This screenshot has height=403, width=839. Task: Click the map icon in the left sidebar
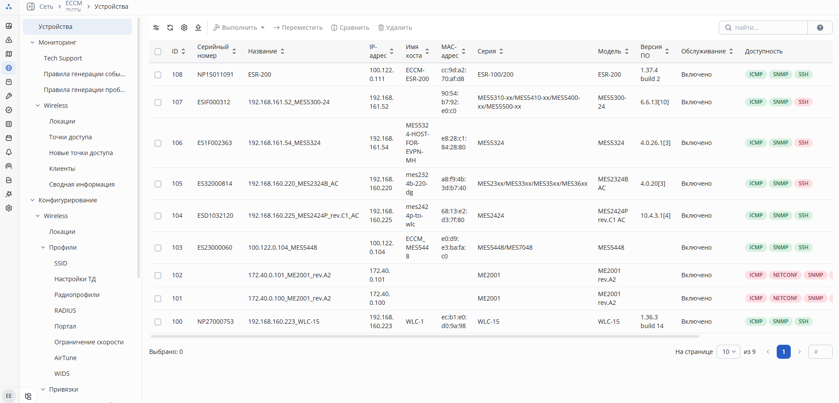pyautogui.click(x=9, y=54)
